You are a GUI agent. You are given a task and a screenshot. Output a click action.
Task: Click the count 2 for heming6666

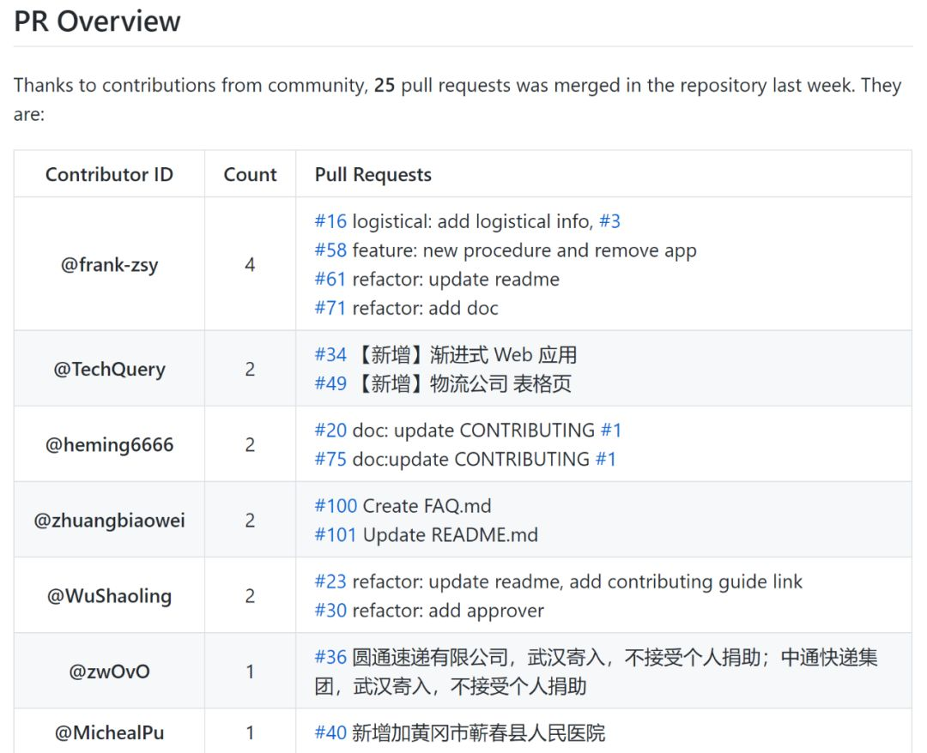pyautogui.click(x=250, y=445)
